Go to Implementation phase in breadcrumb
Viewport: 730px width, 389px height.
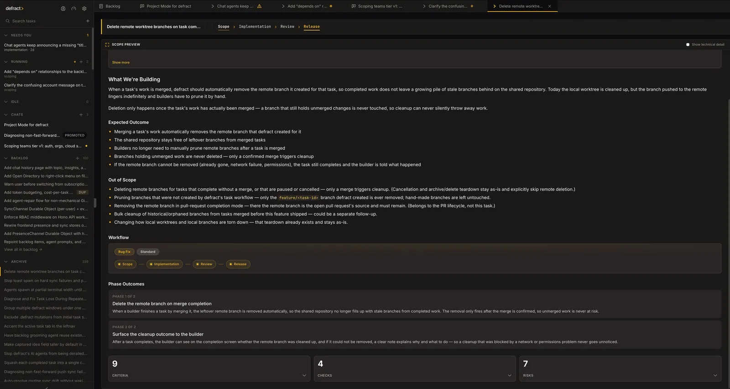coord(255,26)
